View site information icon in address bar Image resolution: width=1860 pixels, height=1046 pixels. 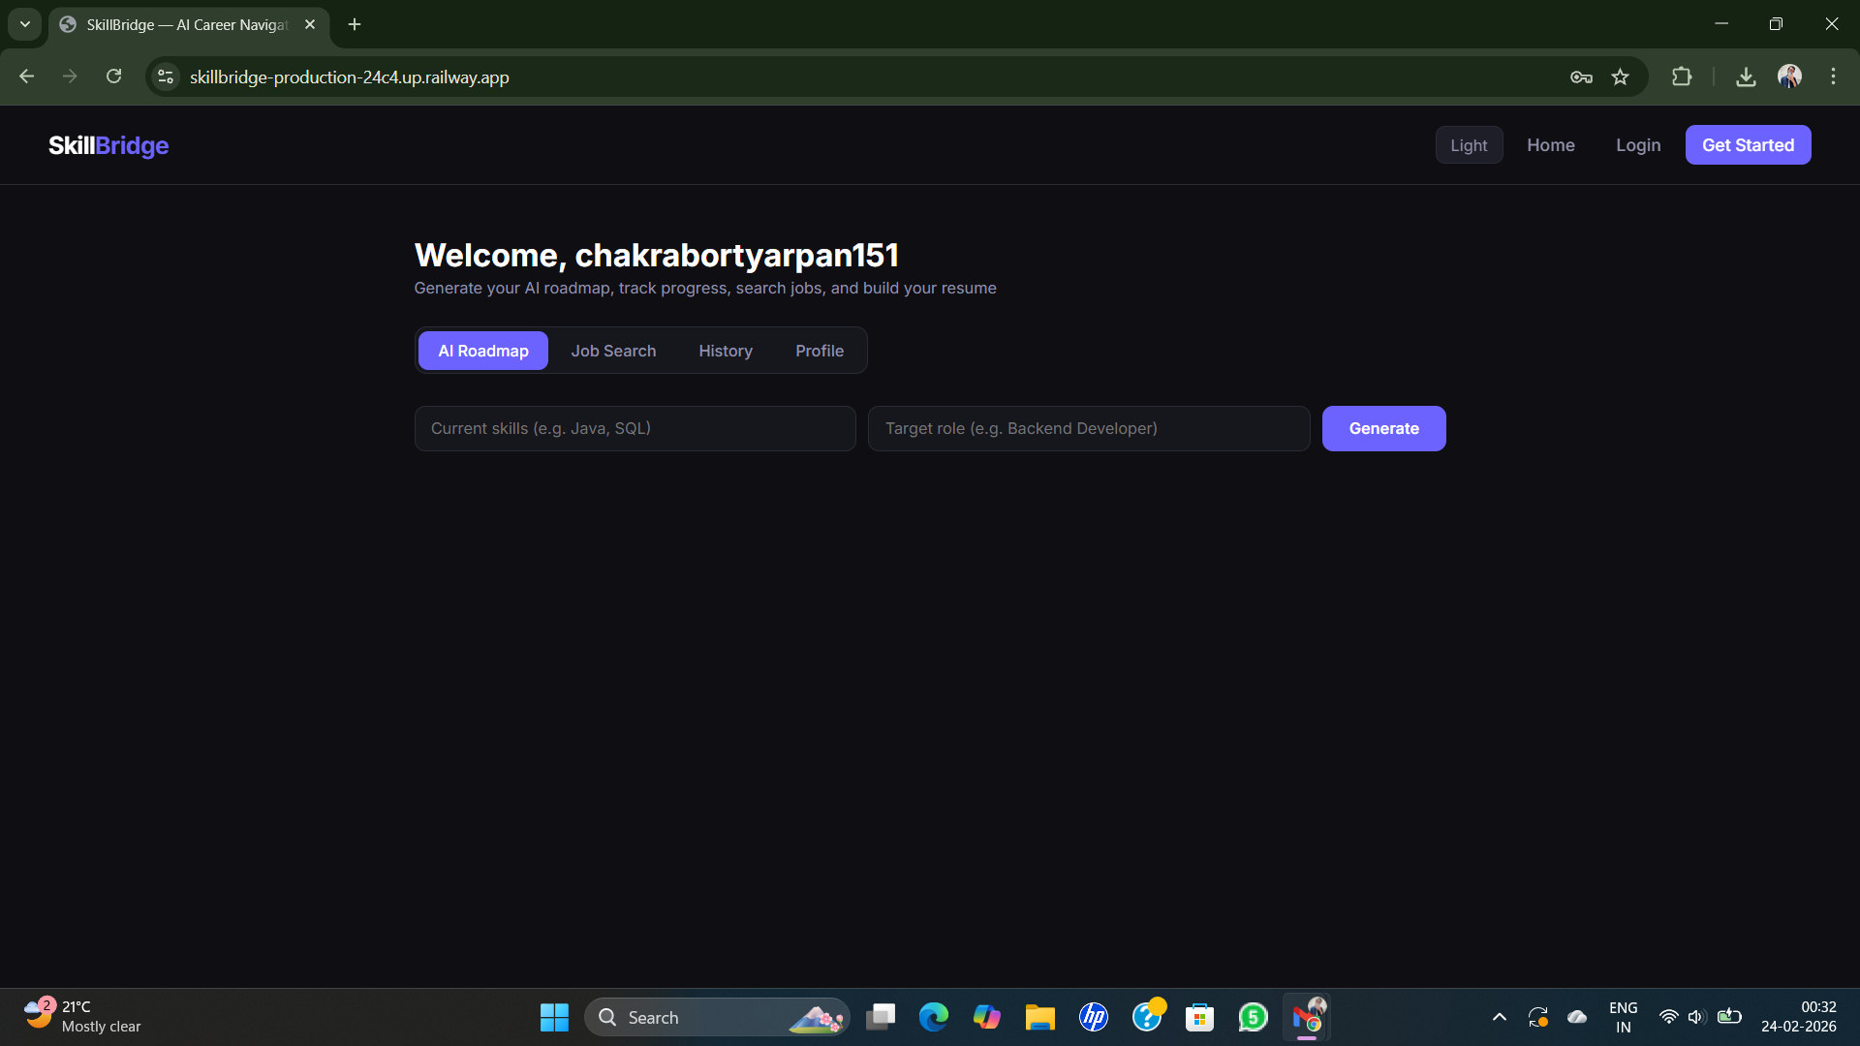(166, 77)
